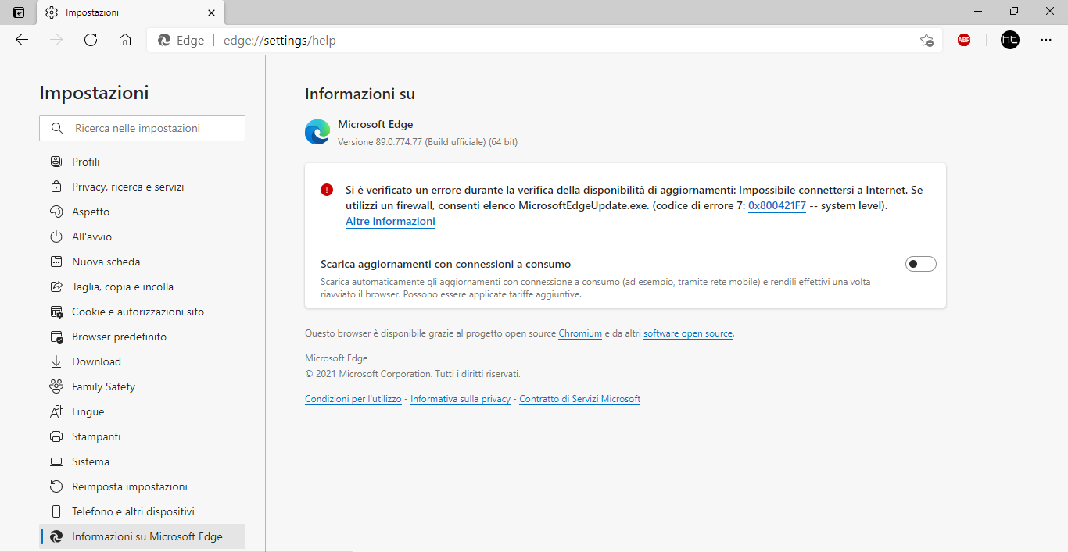Image resolution: width=1068 pixels, height=552 pixels.
Task: Click the Informazioni su heading
Action: [360, 94]
